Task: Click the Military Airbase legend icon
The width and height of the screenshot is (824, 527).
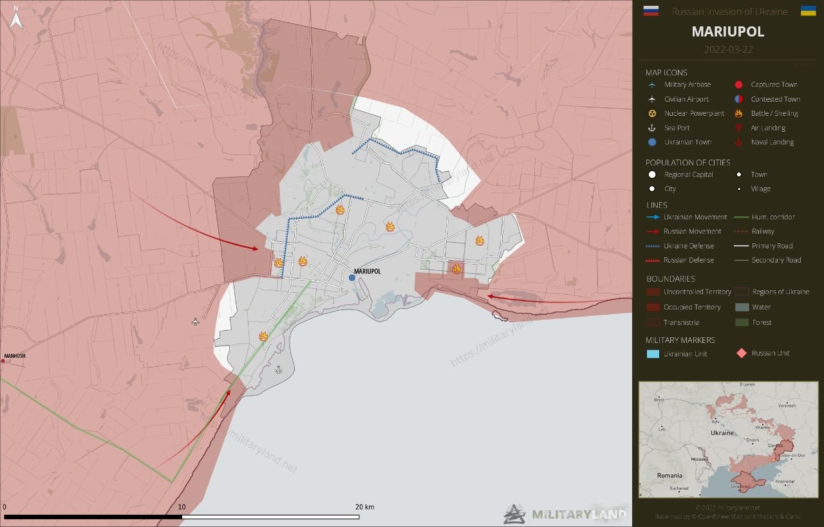Action: pyautogui.click(x=652, y=85)
